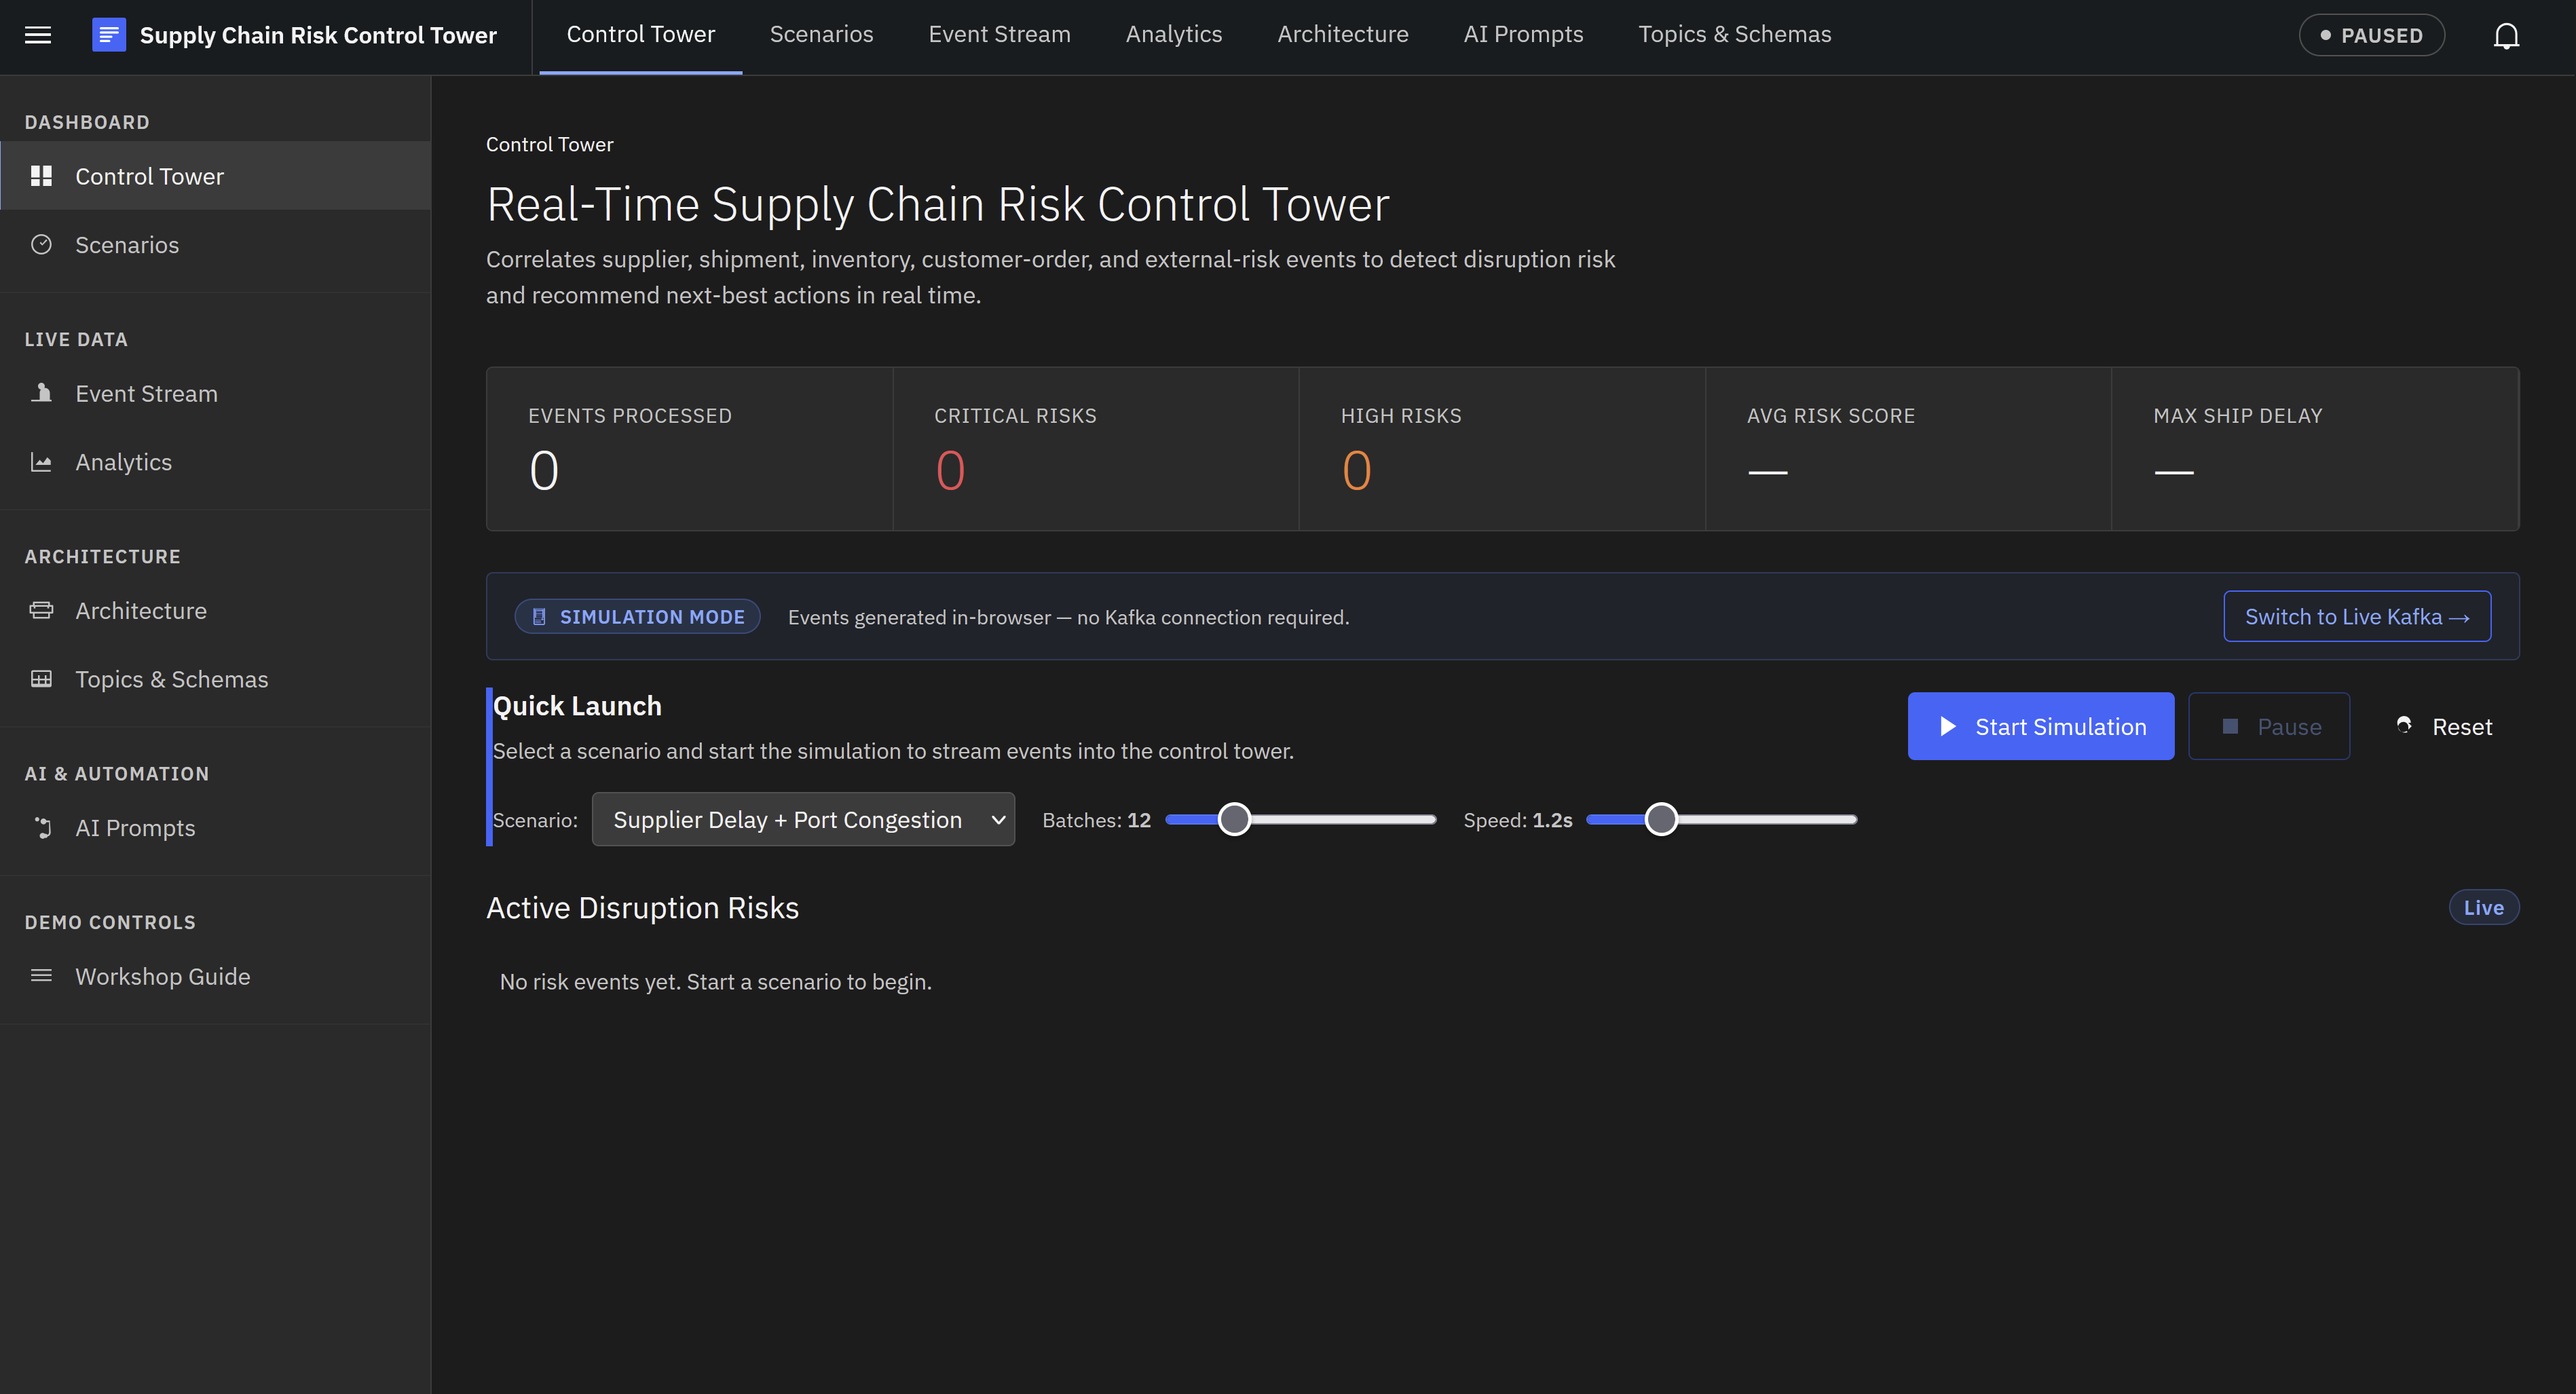Click the Live badge near Active Disruption Risks
The image size is (2576, 1394).
point(2483,907)
